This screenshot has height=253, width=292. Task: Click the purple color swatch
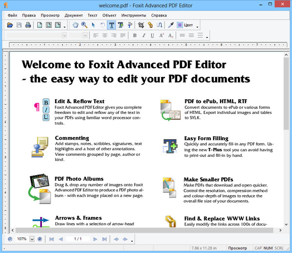180,25
